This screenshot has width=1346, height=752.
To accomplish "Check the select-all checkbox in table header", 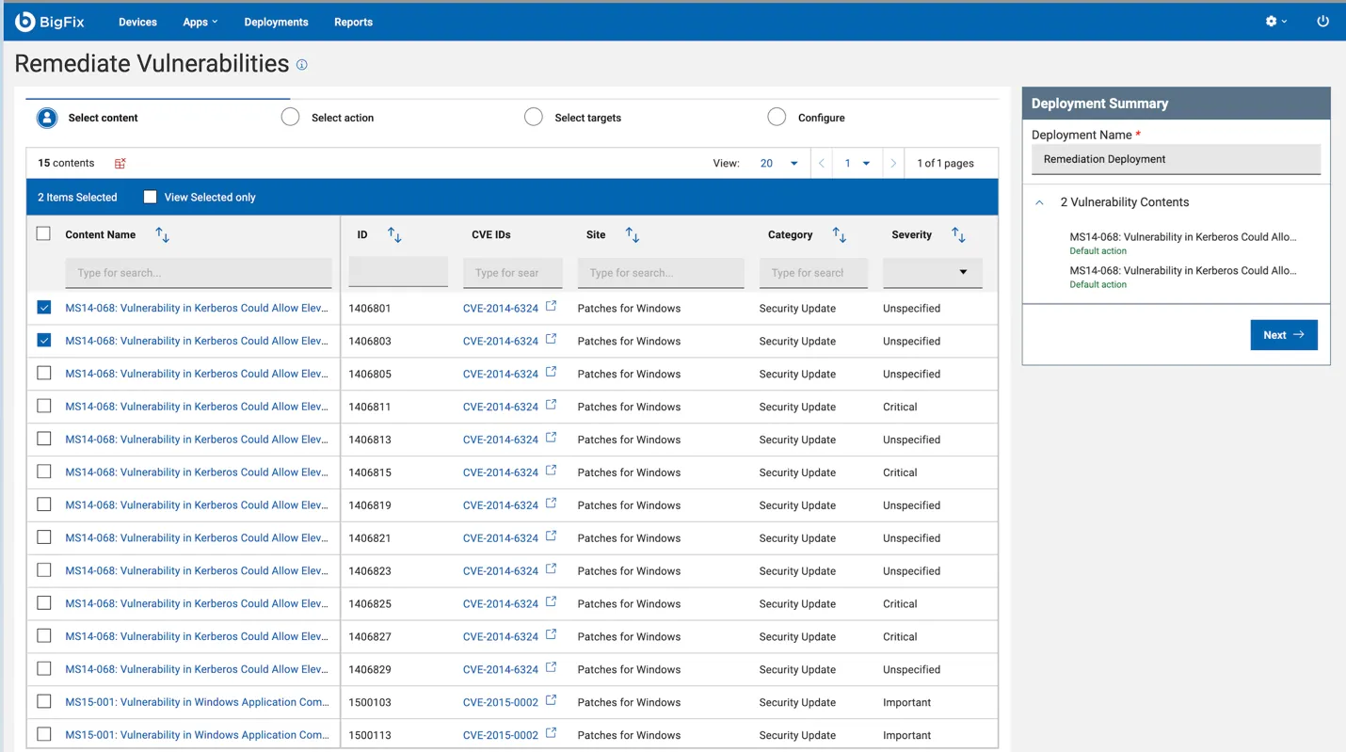I will point(43,234).
